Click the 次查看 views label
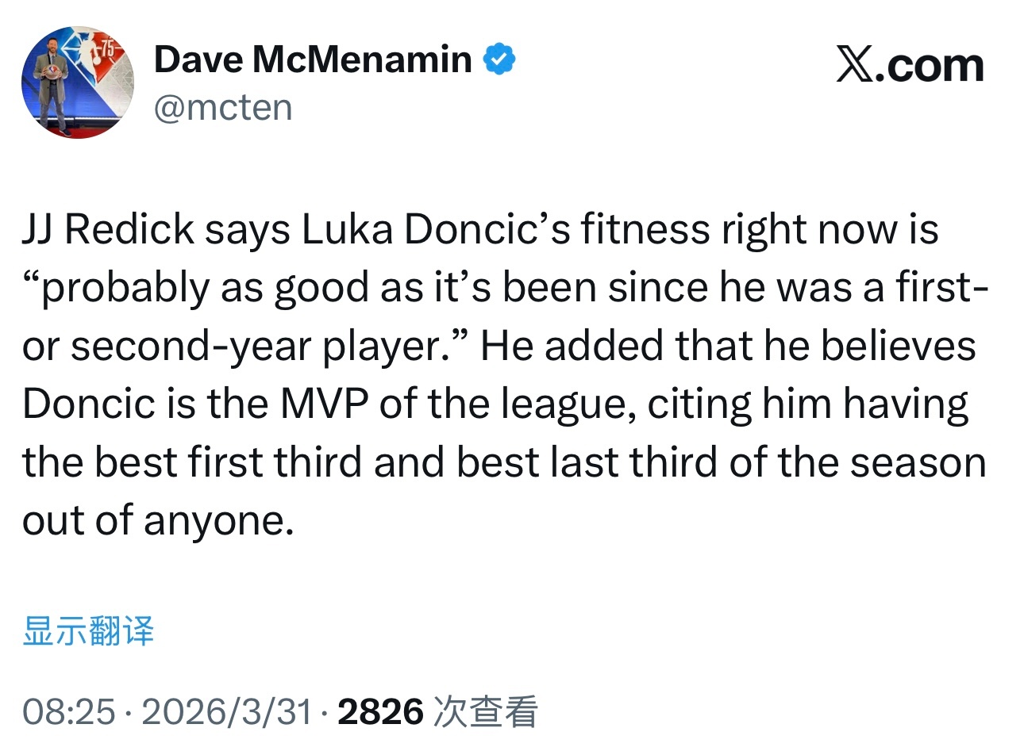This screenshot has width=1024, height=751. [486, 711]
